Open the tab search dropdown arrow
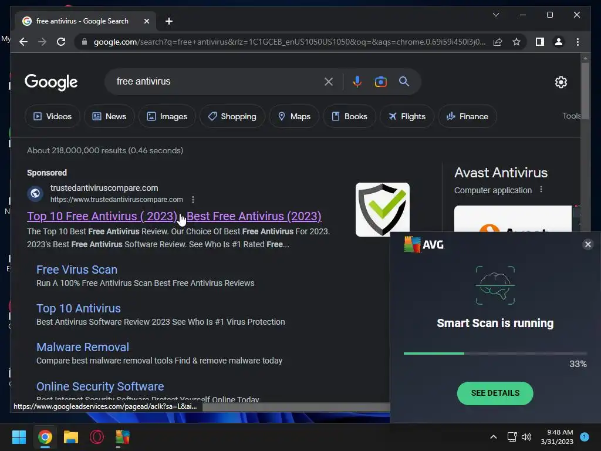601x451 pixels. tap(495, 15)
